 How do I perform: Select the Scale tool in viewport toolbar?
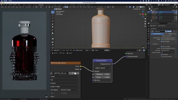(x=53, y=24)
